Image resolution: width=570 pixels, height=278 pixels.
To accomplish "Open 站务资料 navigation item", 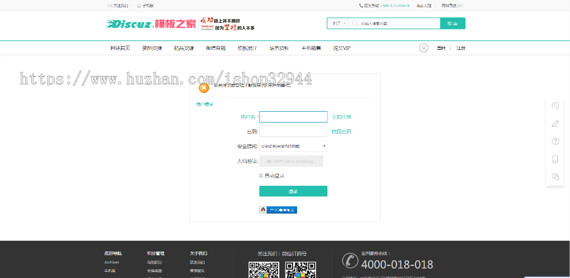I will coord(279,48).
